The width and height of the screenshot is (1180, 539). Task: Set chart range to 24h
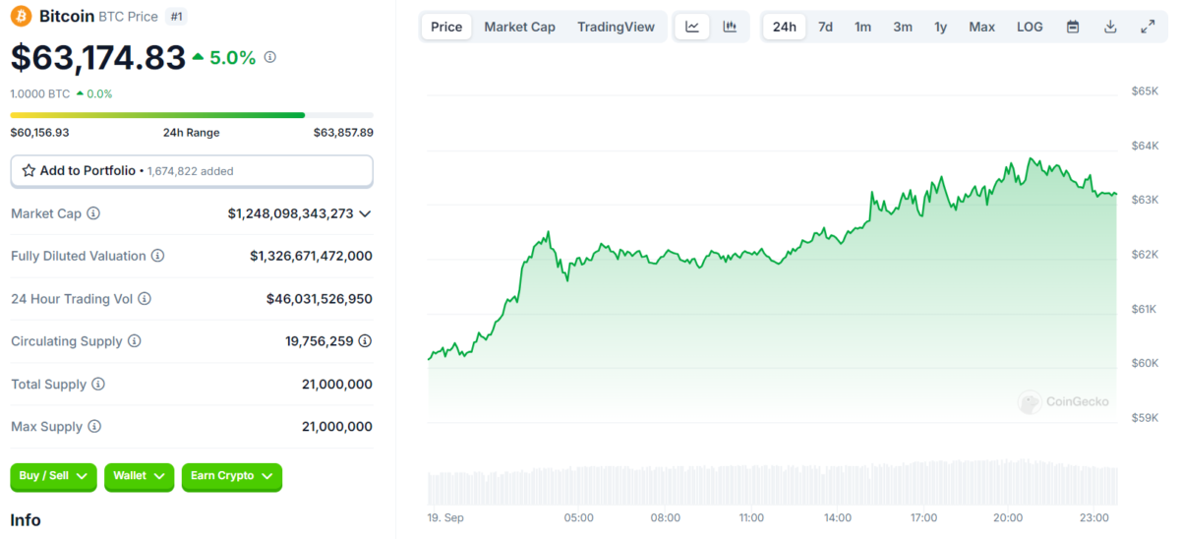tap(785, 27)
